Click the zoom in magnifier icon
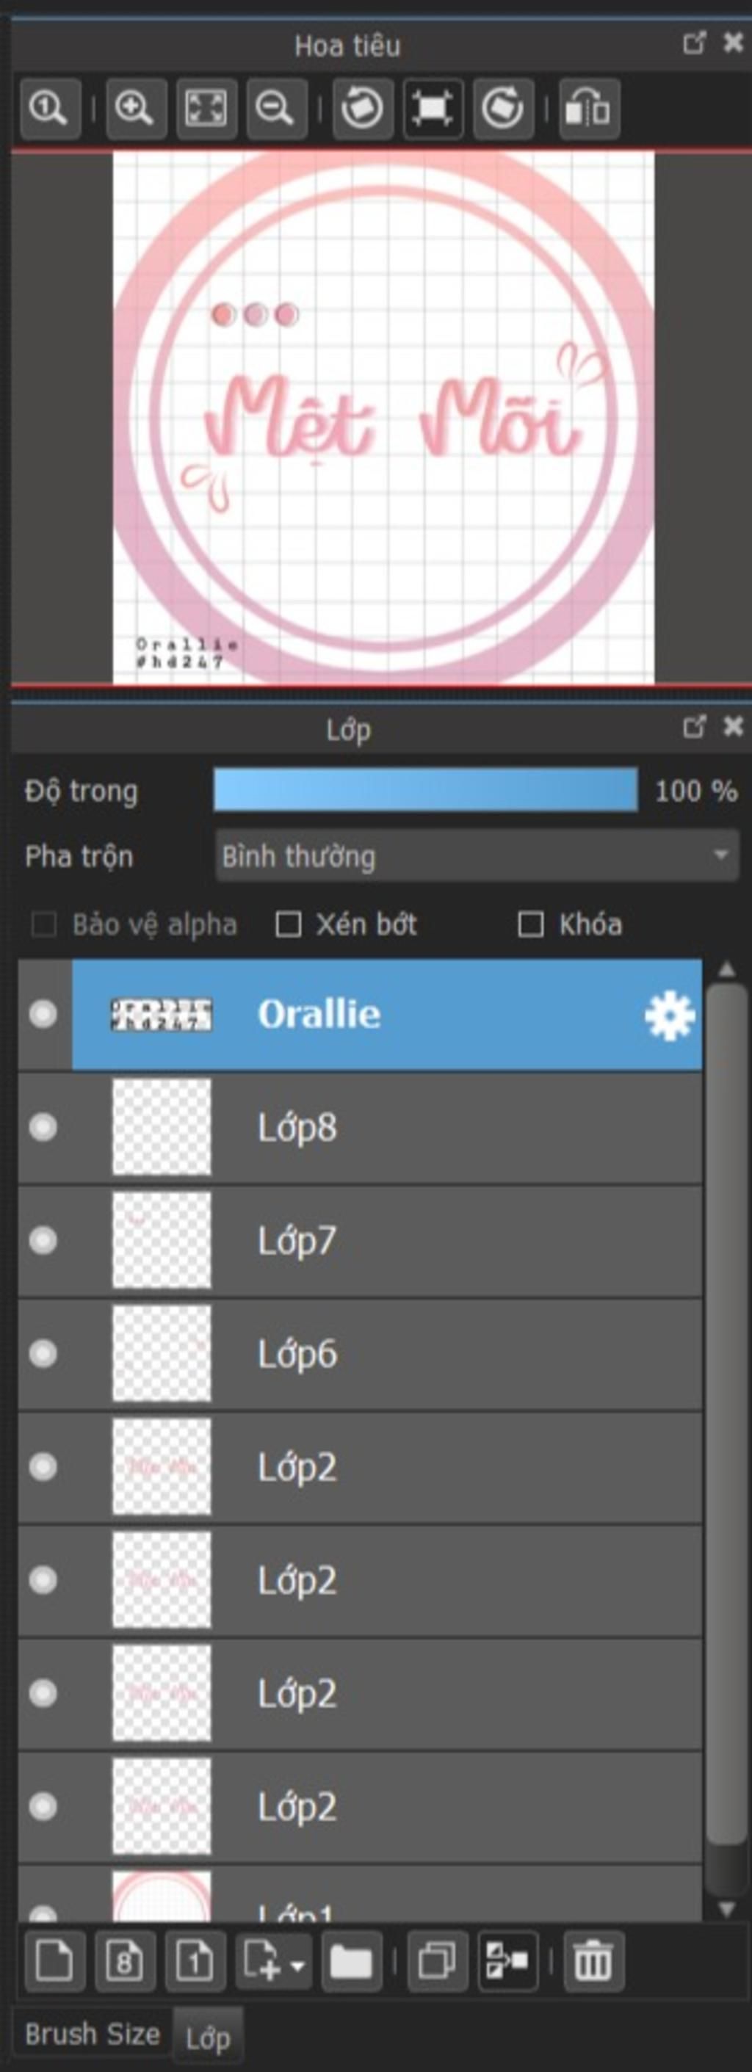This screenshot has width=752, height=2072. pyautogui.click(x=135, y=109)
